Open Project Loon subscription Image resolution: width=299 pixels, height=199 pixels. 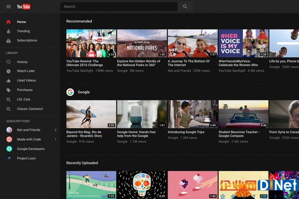(x=26, y=158)
